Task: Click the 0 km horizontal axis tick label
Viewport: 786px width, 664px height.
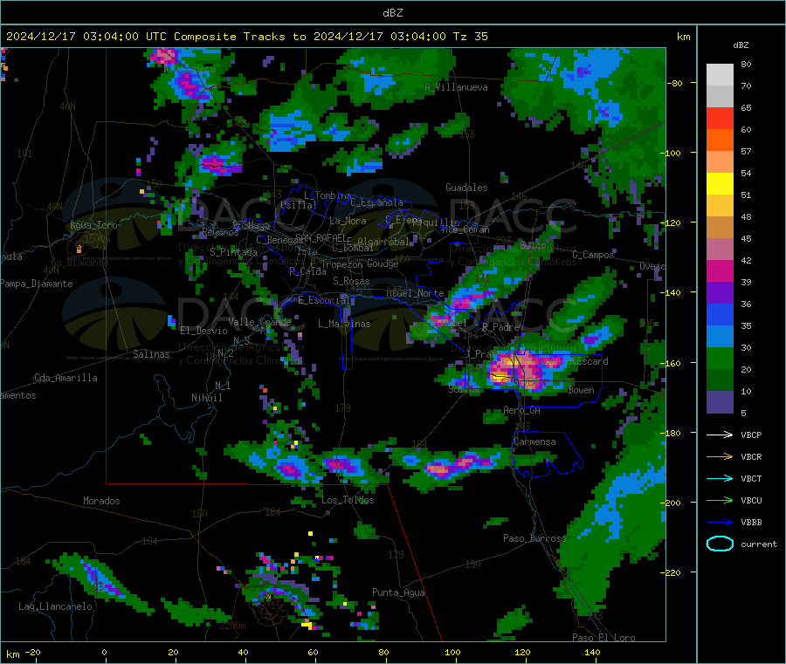Action: click(x=104, y=652)
